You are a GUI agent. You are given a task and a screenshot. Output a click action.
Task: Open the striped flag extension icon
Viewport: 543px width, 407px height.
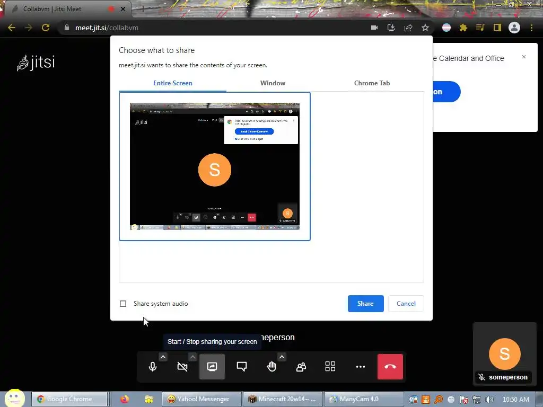click(446, 28)
